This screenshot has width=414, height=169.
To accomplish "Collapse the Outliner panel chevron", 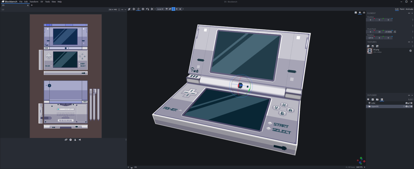I will [x=412, y=95].
